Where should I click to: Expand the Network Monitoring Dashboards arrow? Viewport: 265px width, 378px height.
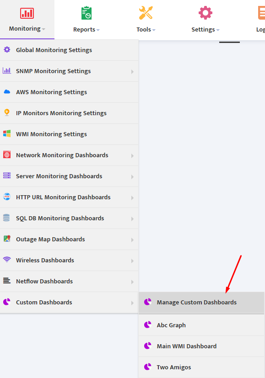132,156
